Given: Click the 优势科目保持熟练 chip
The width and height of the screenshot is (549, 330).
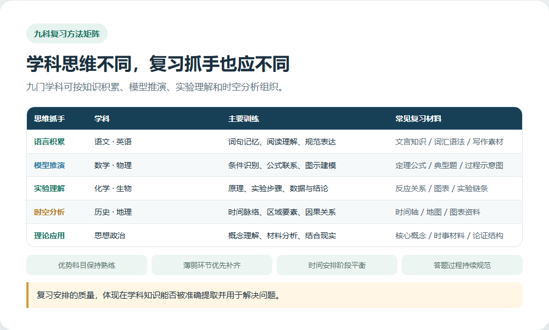Looking at the screenshot, I should [87, 265].
